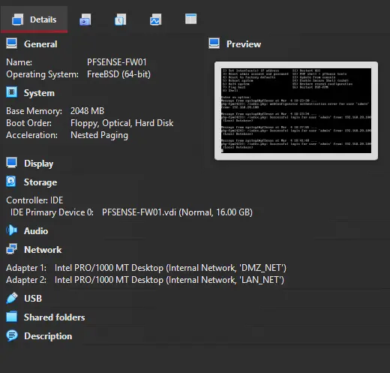Click the General section monitor icon
390x373 pixels.
(12, 44)
